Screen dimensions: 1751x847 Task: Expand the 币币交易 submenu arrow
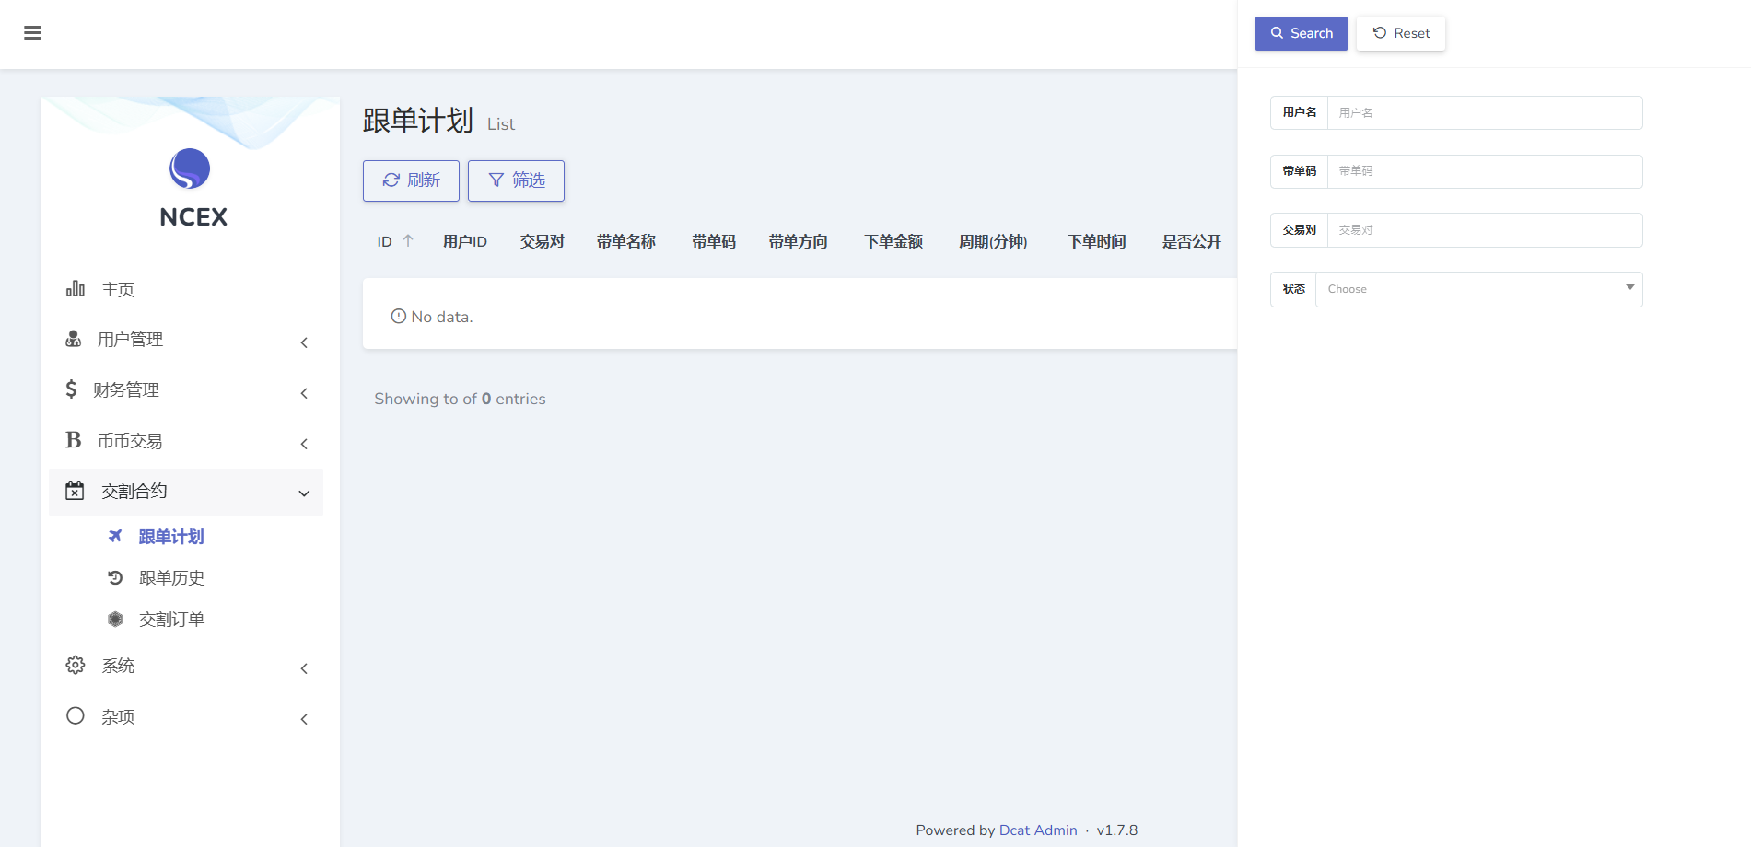(x=304, y=444)
